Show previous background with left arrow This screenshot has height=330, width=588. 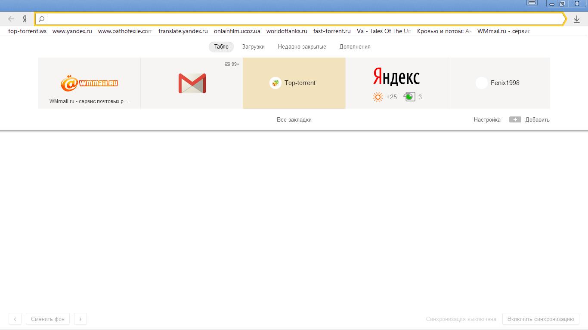[x=15, y=319]
